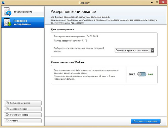Click the Резервный сервер button icon
Image resolution: width=168 pixels, height=128 pixels.
[7, 115]
